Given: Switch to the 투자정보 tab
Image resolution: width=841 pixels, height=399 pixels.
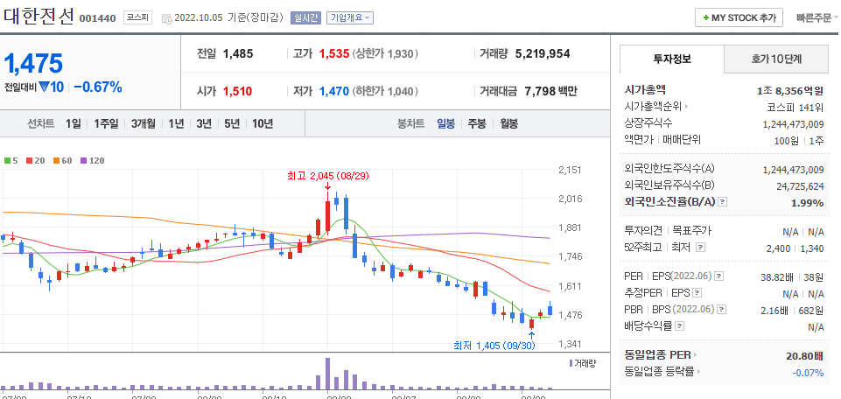Looking at the screenshot, I should [x=671, y=59].
